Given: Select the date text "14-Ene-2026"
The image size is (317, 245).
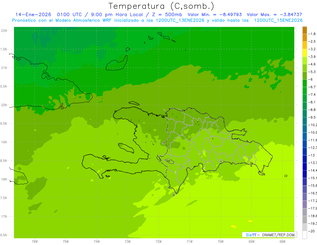Looking at the screenshot, I should point(33,15).
